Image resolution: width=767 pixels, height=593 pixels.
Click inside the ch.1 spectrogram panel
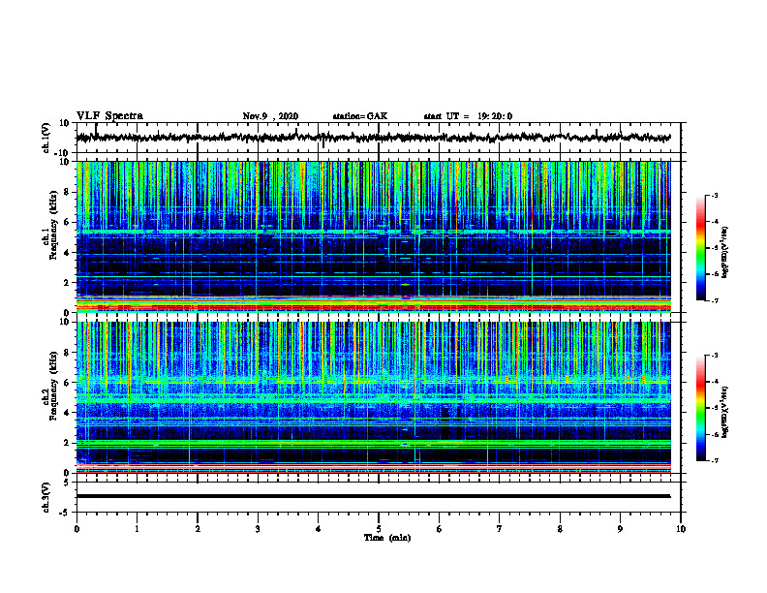[373, 236]
